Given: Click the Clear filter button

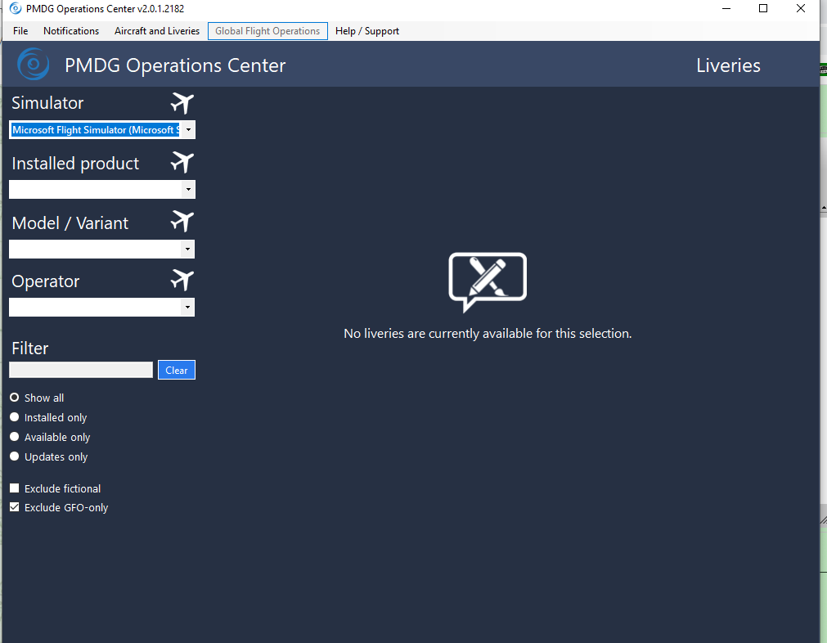Looking at the screenshot, I should point(177,370).
